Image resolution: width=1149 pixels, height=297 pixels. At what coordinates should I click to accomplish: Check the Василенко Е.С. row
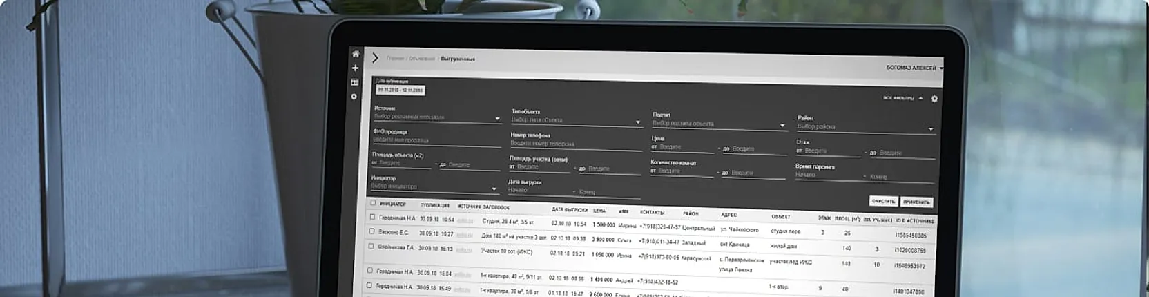click(371, 231)
